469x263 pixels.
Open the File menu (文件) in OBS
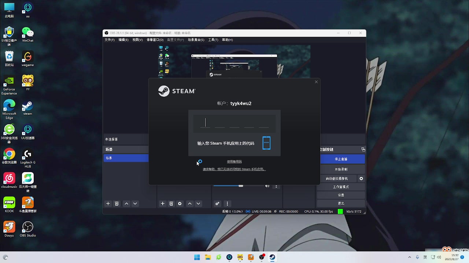tap(110, 40)
